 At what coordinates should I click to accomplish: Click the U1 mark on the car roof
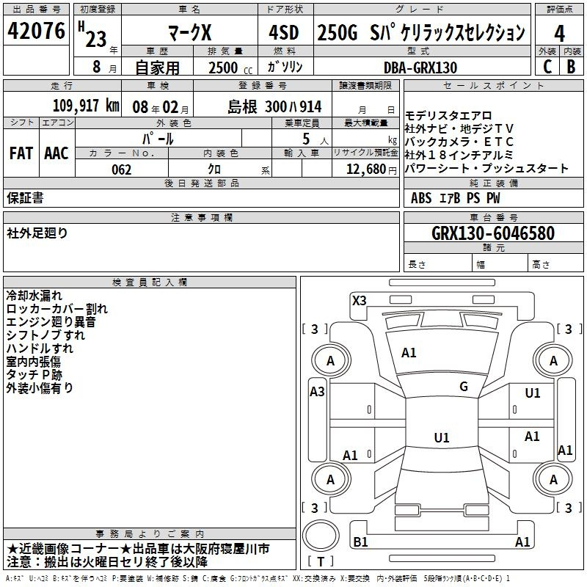(441, 437)
